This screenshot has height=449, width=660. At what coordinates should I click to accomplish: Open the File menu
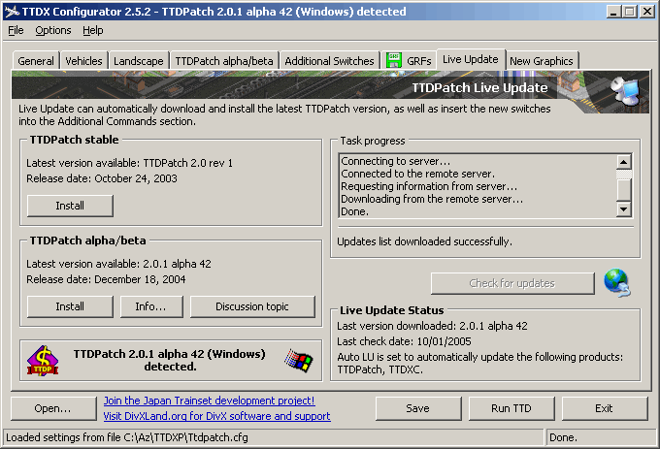click(x=16, y=30)
